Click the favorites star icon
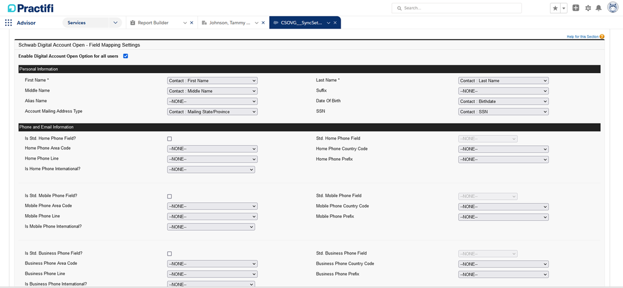Screen dimensions: 623x288 click(555, 8)
